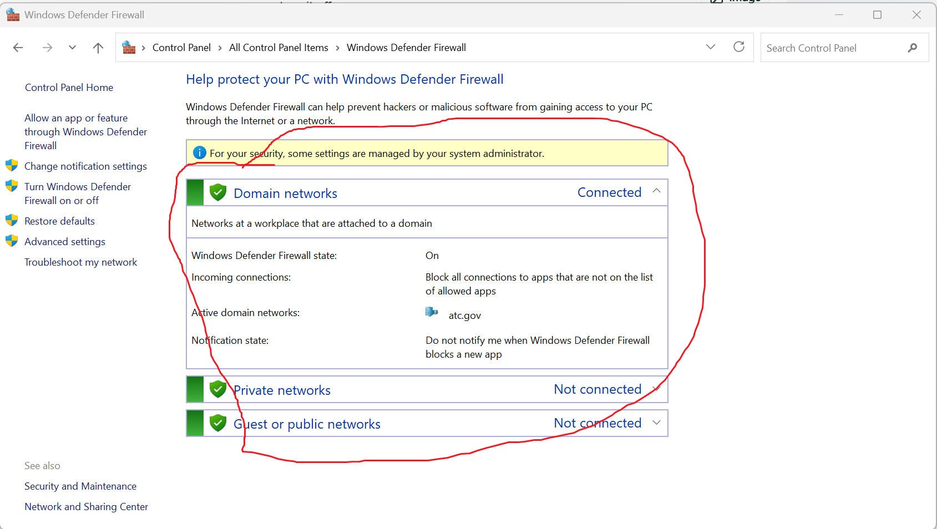Maximize the Windows Defender Firewall window

click(x=877, y=15)
